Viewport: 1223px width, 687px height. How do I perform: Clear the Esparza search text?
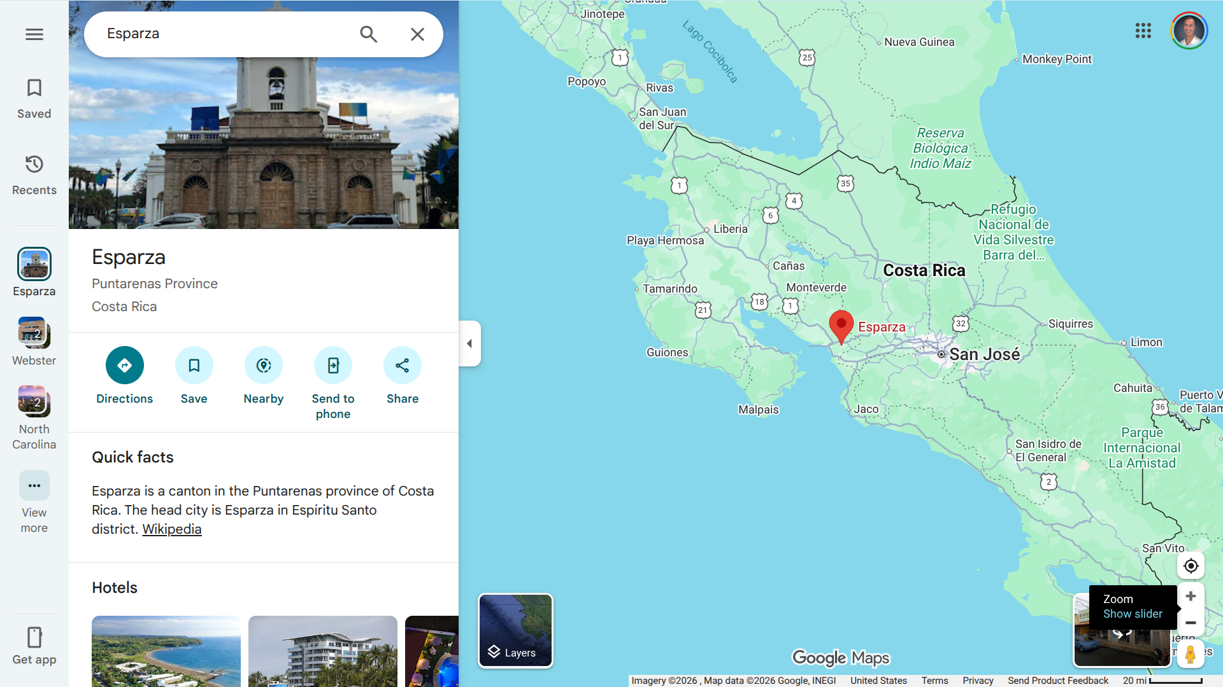417,34
